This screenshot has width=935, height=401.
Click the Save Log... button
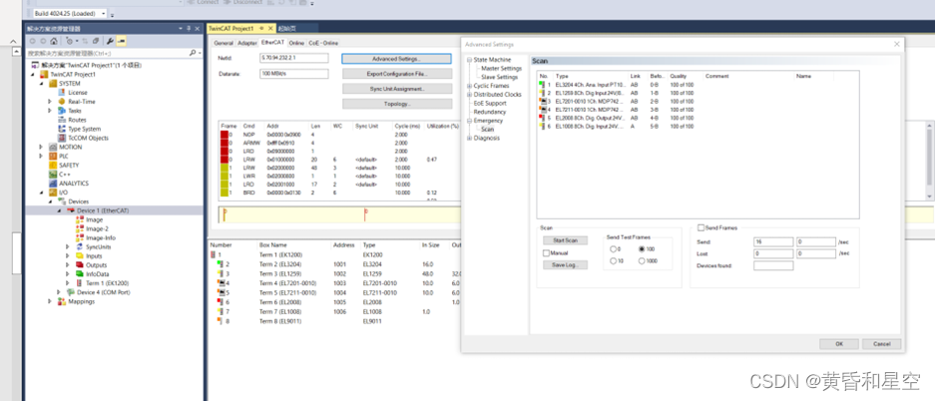pos(565,265)
